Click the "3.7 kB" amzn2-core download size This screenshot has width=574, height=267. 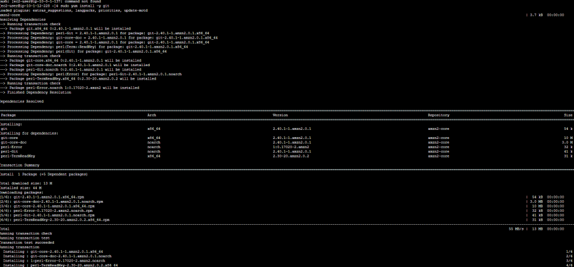point(537,15)
